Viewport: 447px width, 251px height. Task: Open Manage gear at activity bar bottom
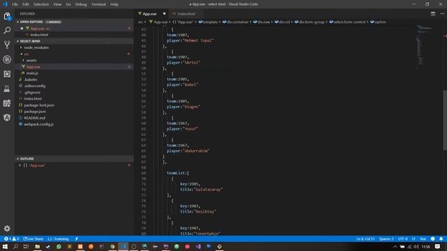7,228
